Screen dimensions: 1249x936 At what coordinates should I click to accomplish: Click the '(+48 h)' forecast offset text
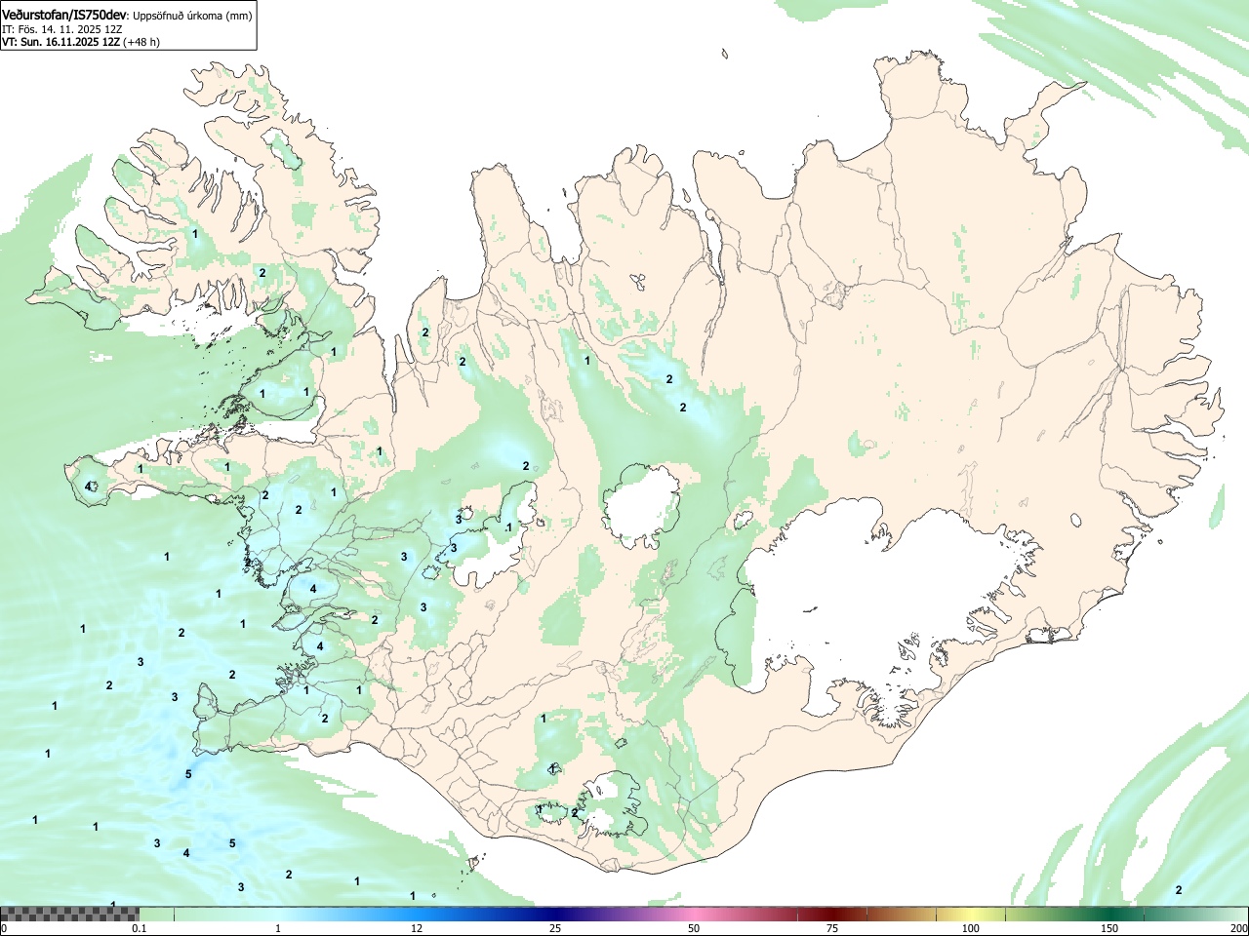pyautogui.click(x=141, y=42)
